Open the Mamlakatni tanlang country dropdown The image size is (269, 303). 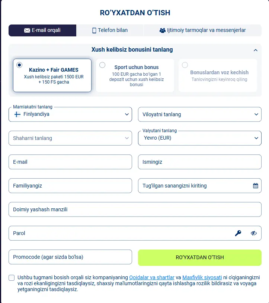click(70, 114)
